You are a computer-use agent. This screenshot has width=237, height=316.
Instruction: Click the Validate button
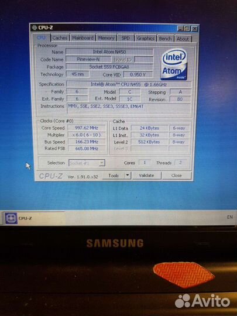[x=146, y=176]
